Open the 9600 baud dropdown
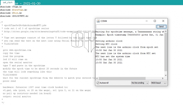Screen dimensions: 183x105 point(158,83)
